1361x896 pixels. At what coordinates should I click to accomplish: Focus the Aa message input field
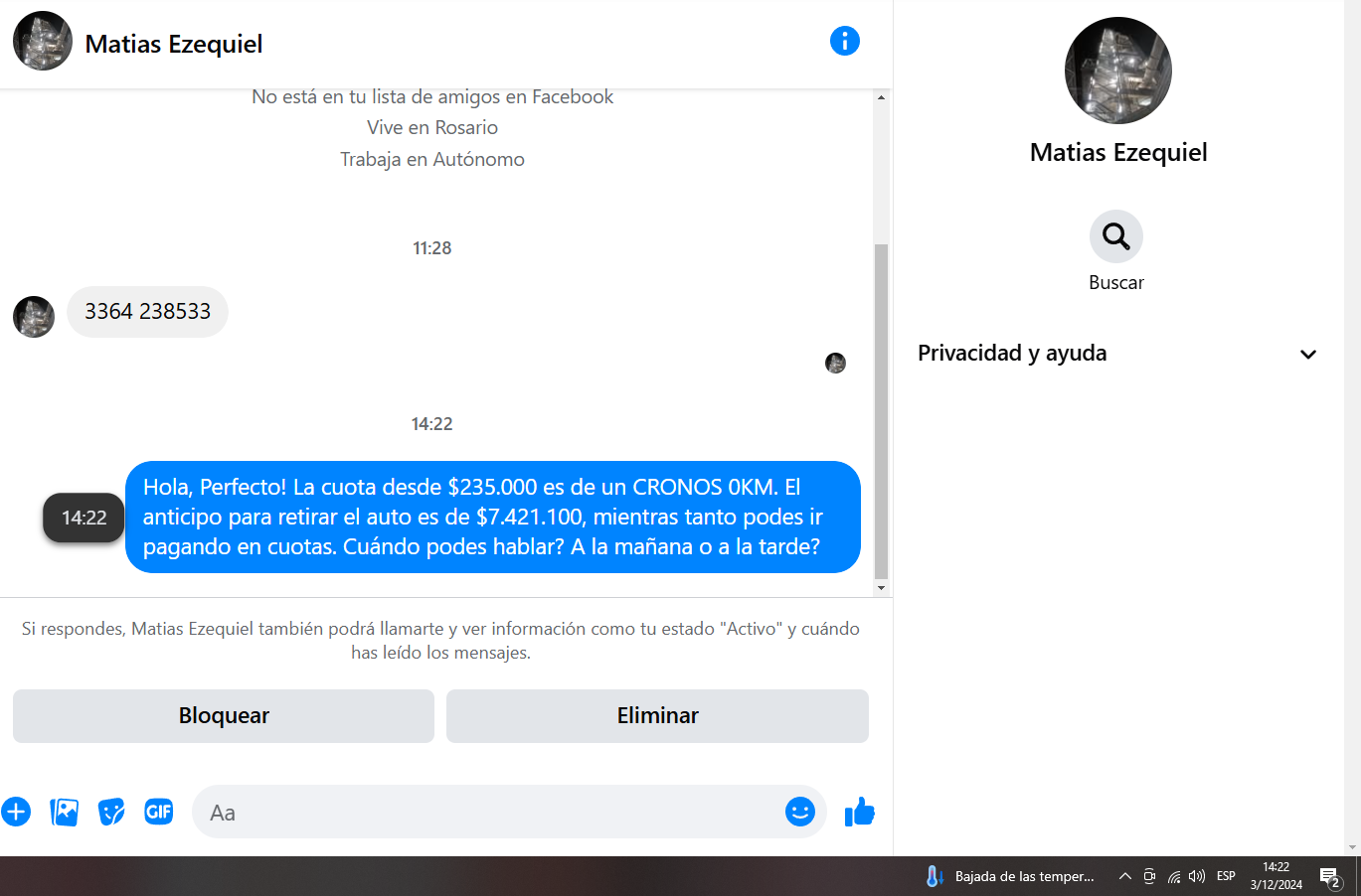pyautogui.click(x=487, y=812)
